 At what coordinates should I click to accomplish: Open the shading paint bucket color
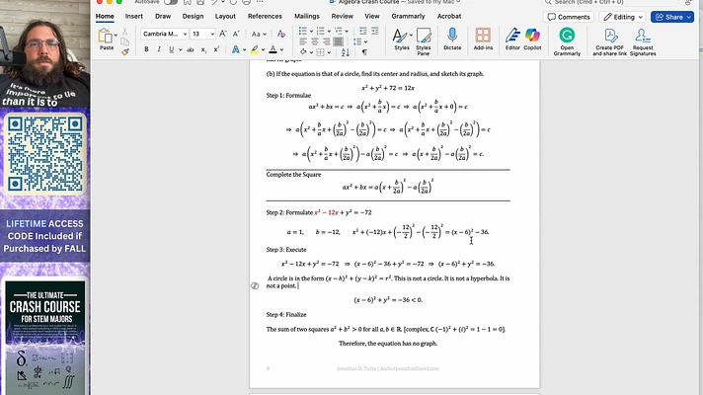click(x=303, y=52)
